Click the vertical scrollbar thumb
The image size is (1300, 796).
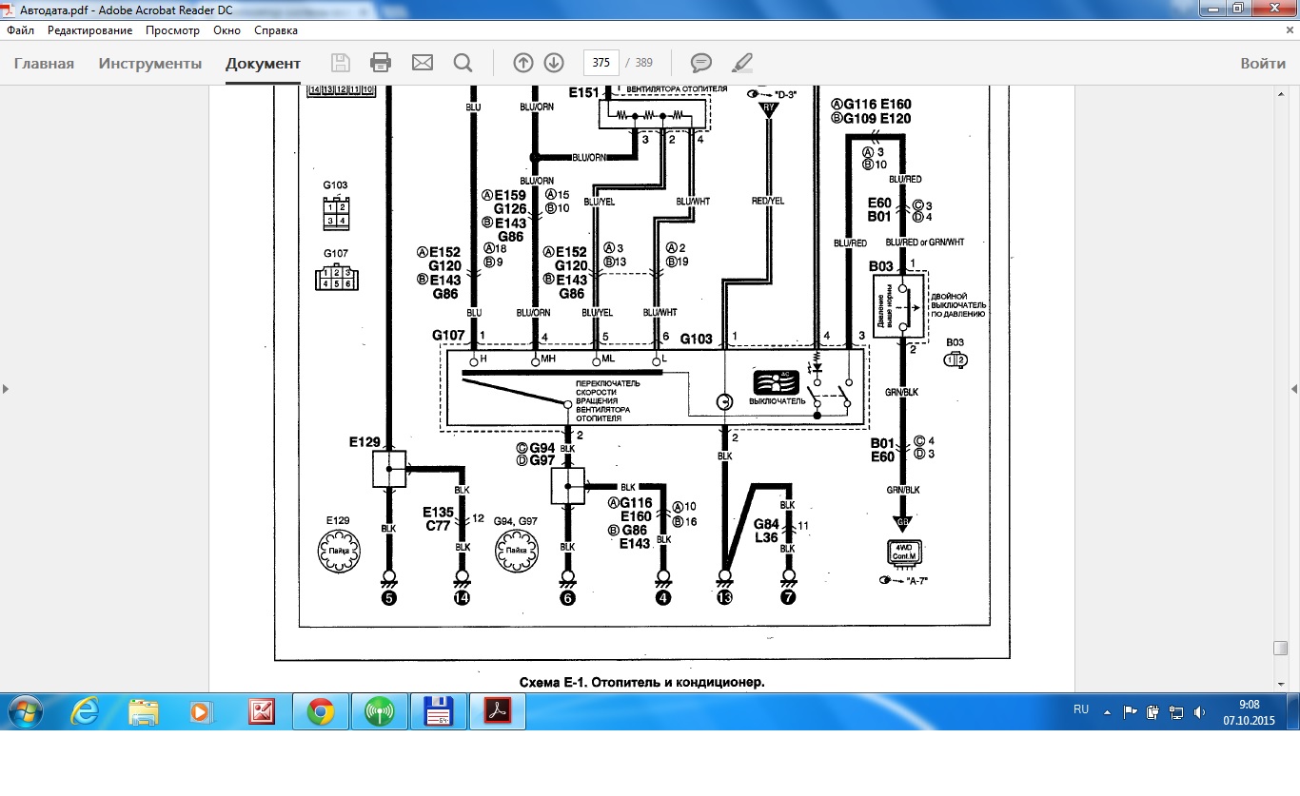coord(1280,648)
